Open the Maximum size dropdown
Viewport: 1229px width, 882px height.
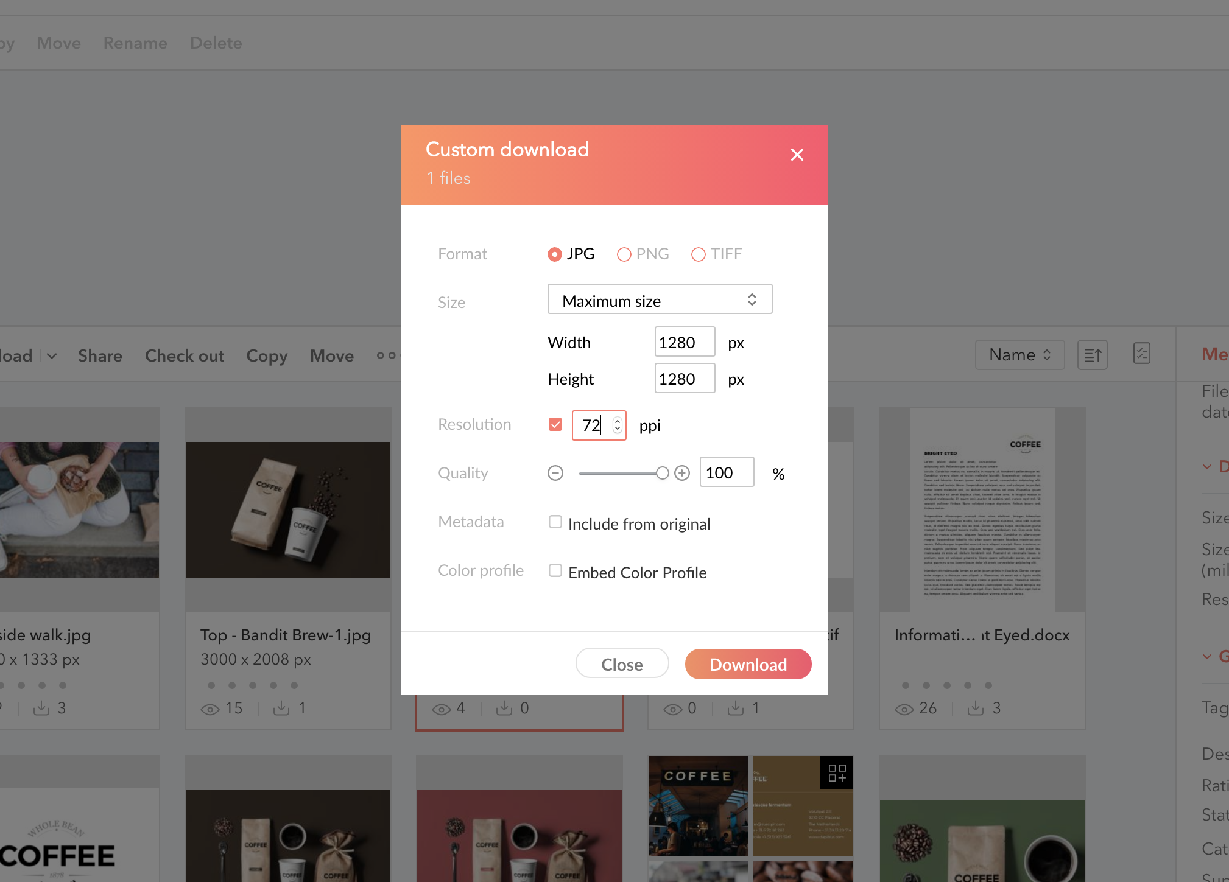[x=660, y=300]
